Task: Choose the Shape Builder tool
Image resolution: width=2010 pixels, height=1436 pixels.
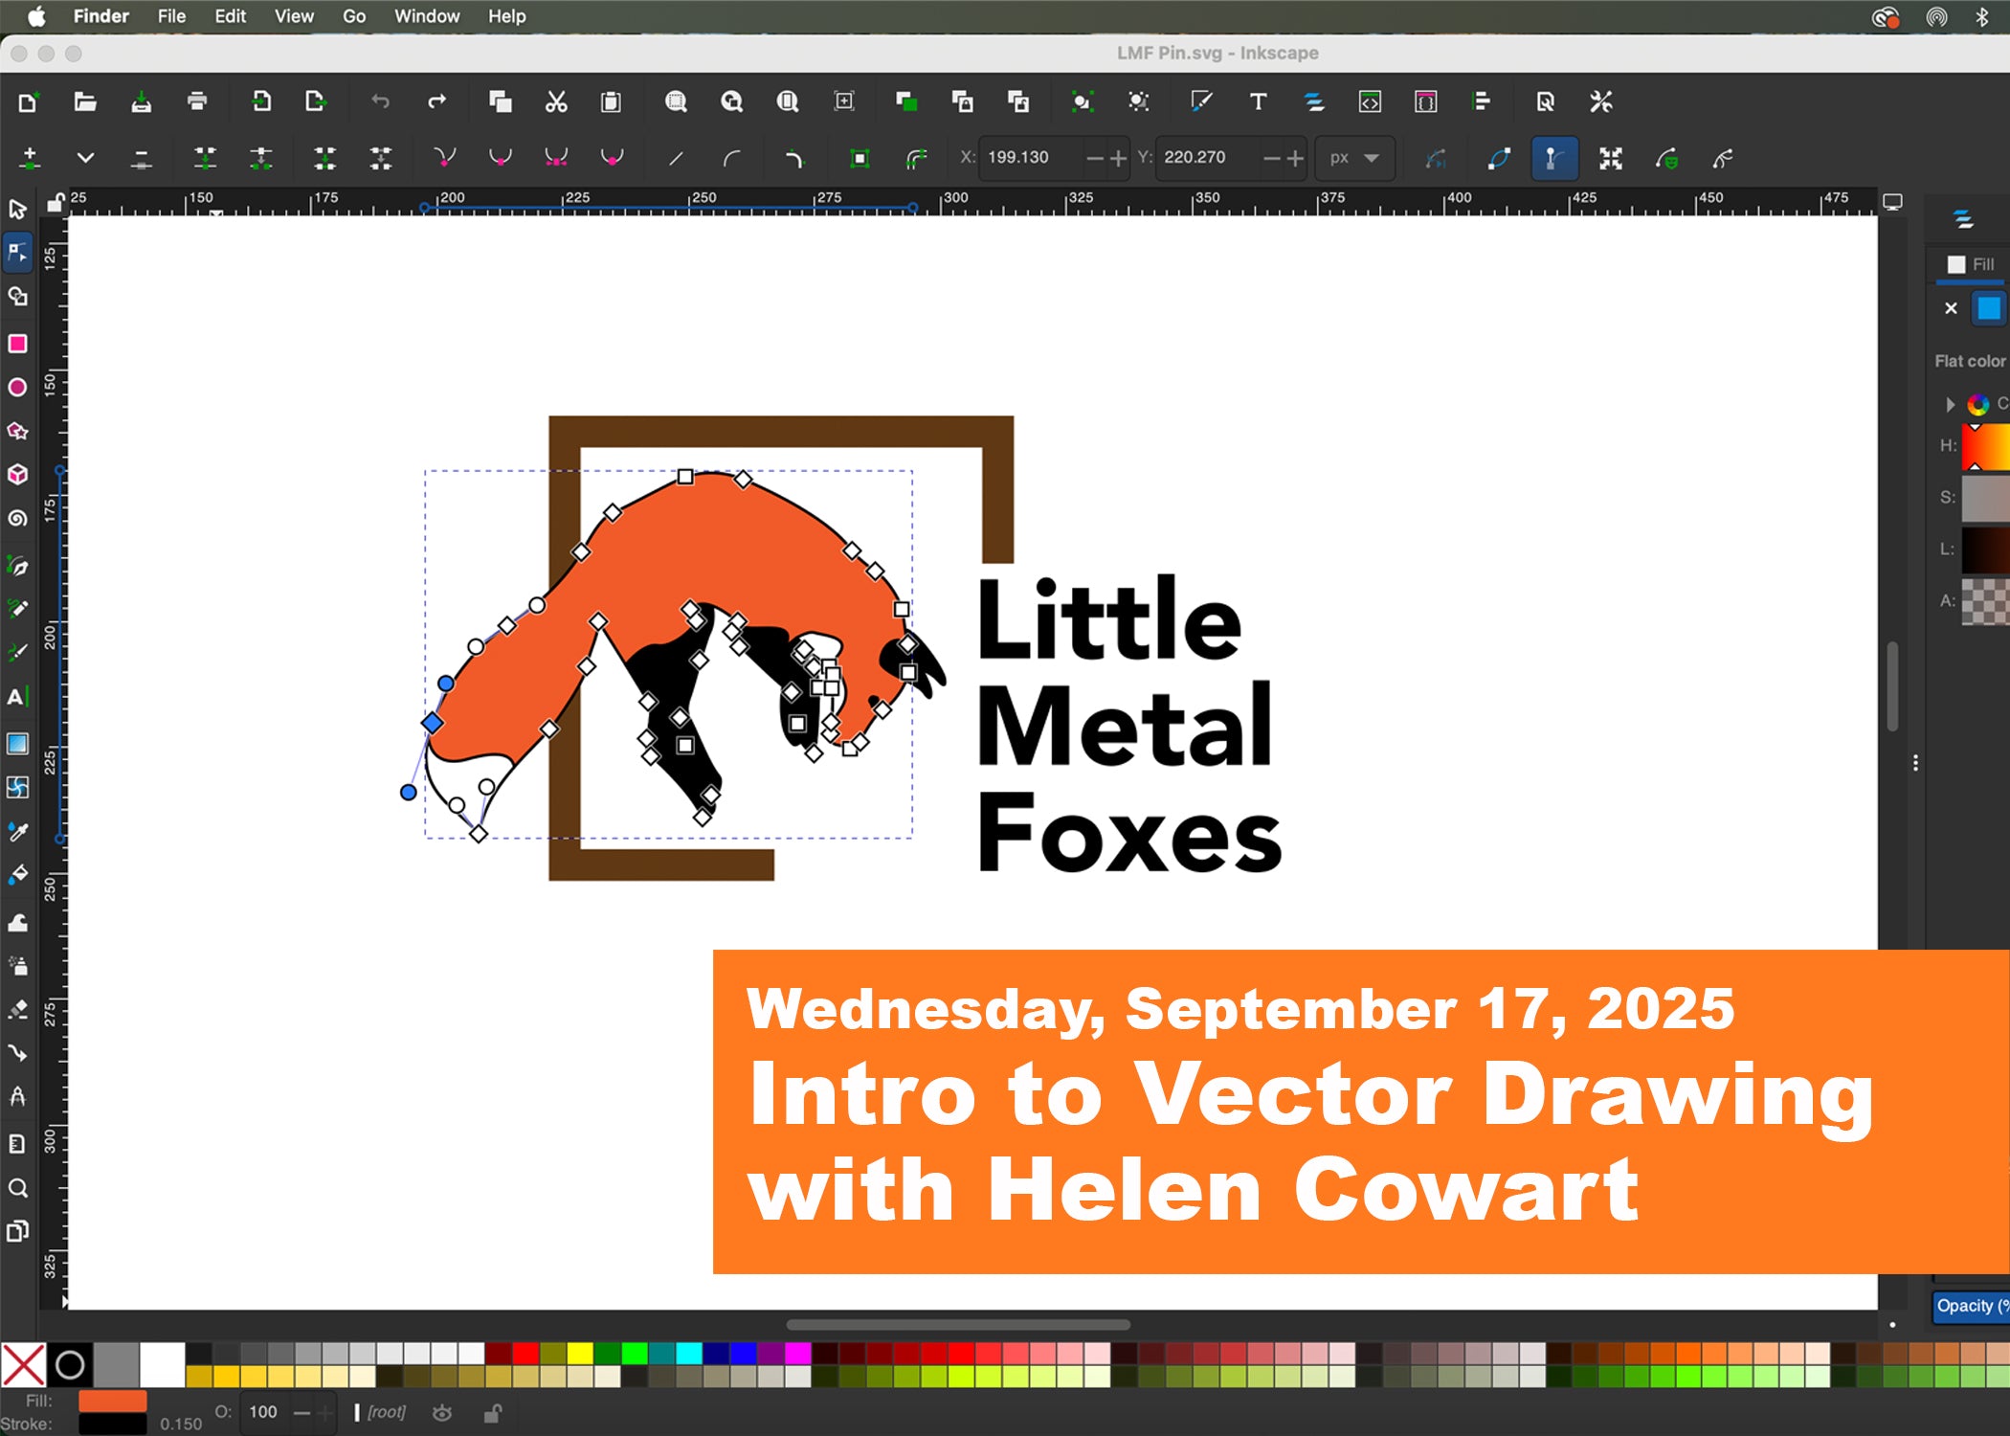Action: [x=17, y=297]
